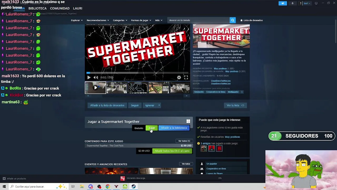Open the COMUNIDAD tab
Screen dimensions: 337x190
(60, 8)
